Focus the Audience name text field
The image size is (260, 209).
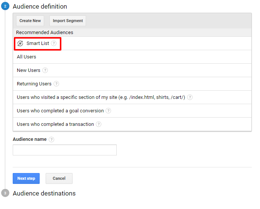(x=65, y=150)
